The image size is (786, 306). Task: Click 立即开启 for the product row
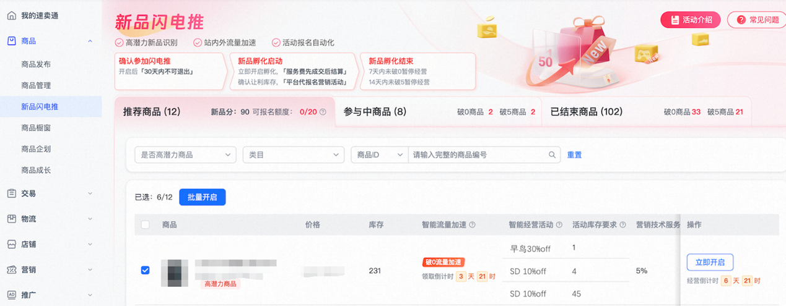point(710,262)
